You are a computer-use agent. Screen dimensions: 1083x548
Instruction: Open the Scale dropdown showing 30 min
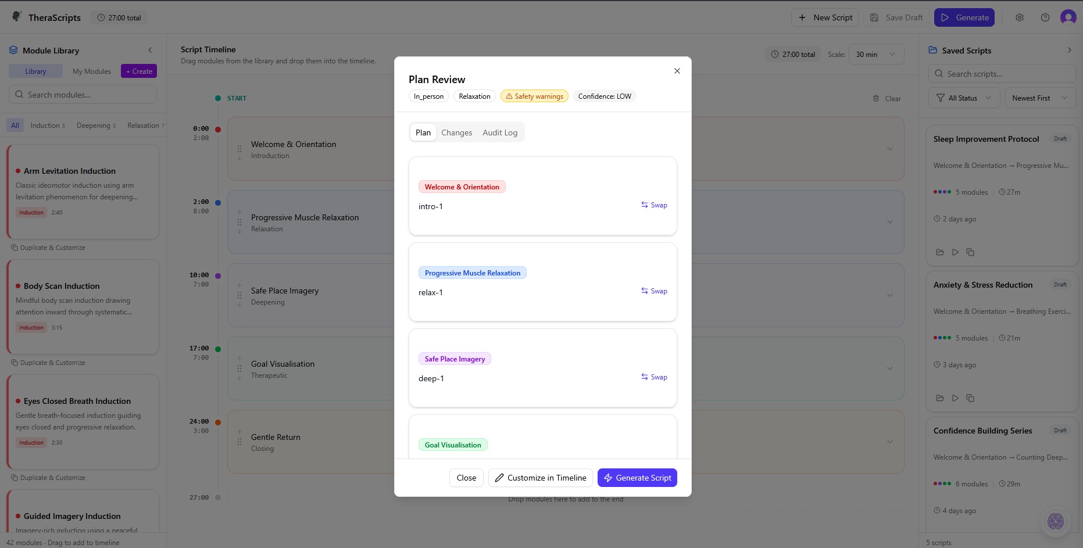[x=876, y=54]
